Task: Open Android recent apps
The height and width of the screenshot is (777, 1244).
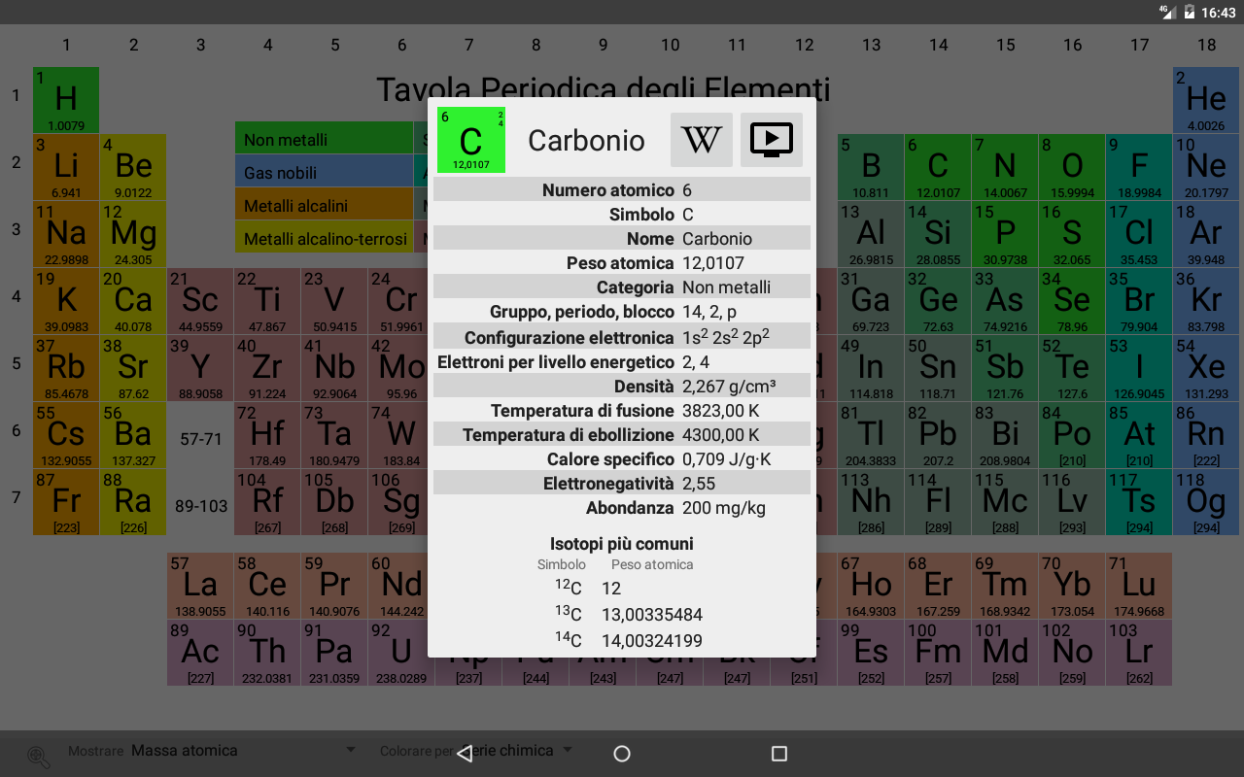Action: pyautogui.click(x=778, y=754)
